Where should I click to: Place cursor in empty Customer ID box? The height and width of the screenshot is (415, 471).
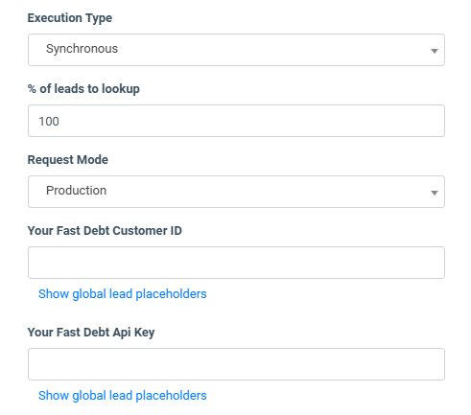point(236,263)
